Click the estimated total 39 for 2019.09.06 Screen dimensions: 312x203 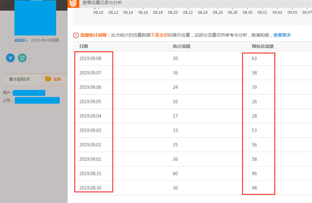point(254,87)
